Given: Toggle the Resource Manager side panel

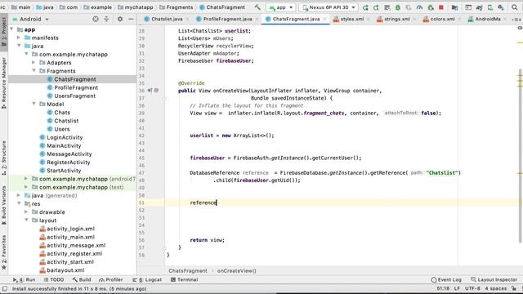Looking at the screenshot, I should 3,82.
